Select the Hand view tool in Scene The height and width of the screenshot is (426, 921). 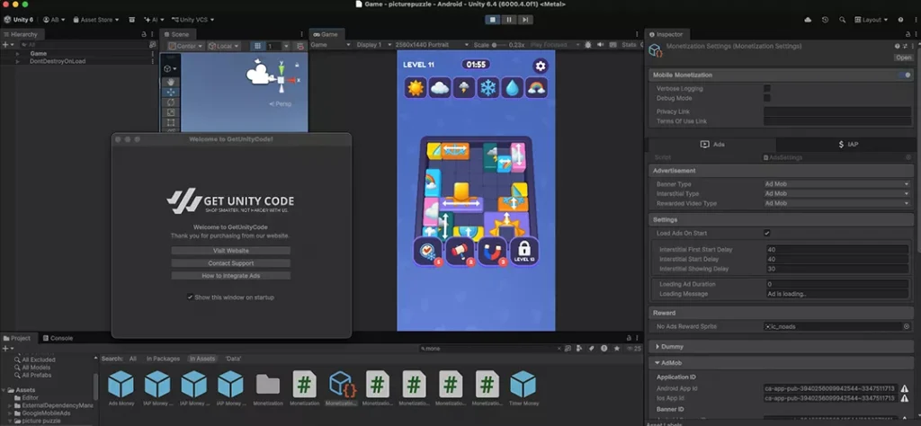[170, 82]
